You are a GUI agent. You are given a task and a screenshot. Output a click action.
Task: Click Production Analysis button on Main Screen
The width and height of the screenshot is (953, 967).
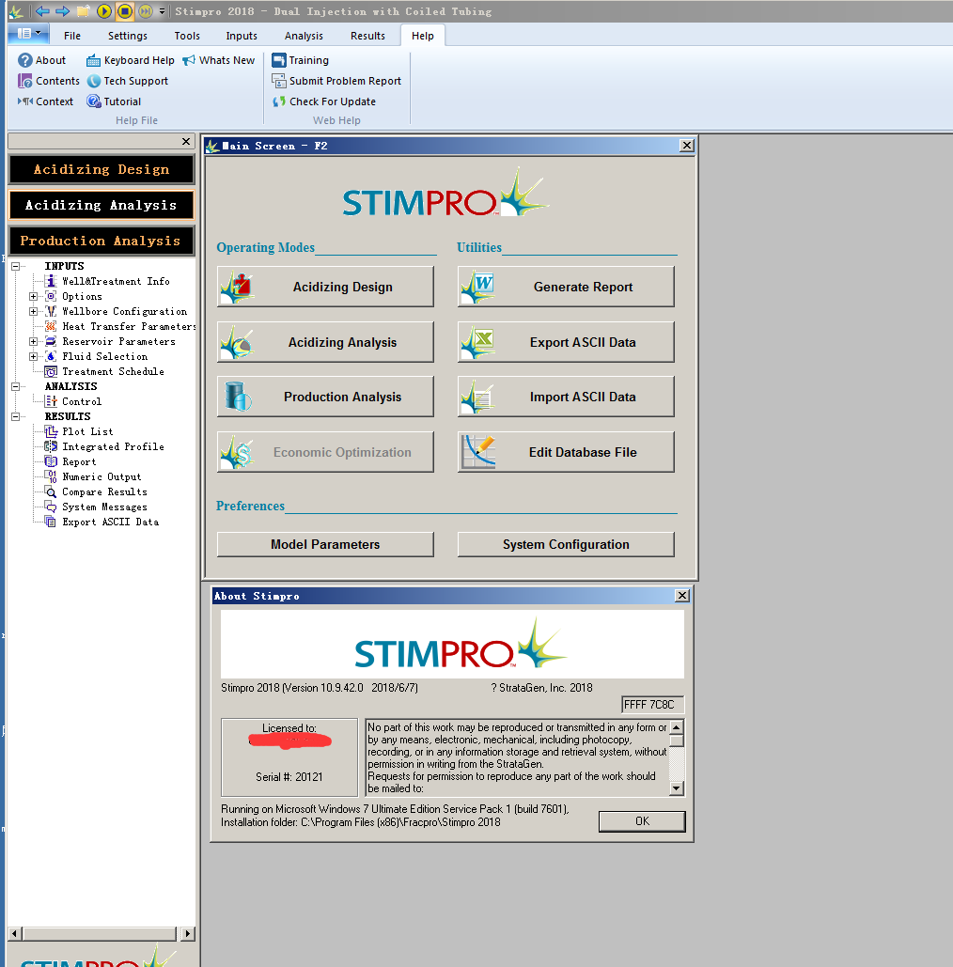pyautogui.click(x=325, y=397)
